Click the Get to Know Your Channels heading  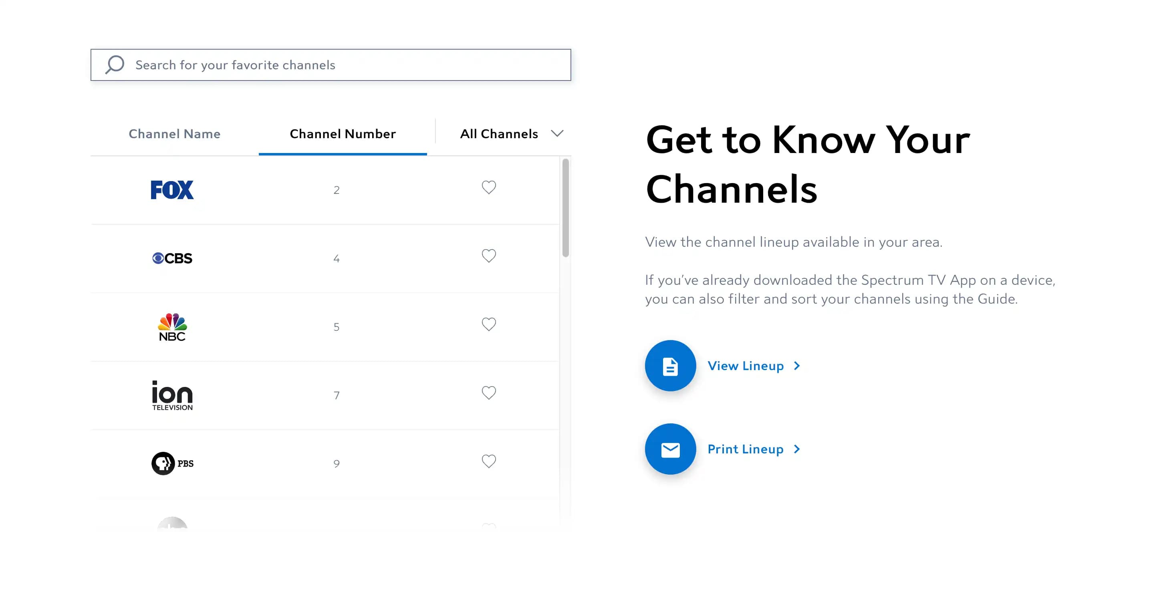pos(808,164)
